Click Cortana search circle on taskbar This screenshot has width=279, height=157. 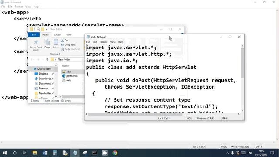click(x=14, y=153)
